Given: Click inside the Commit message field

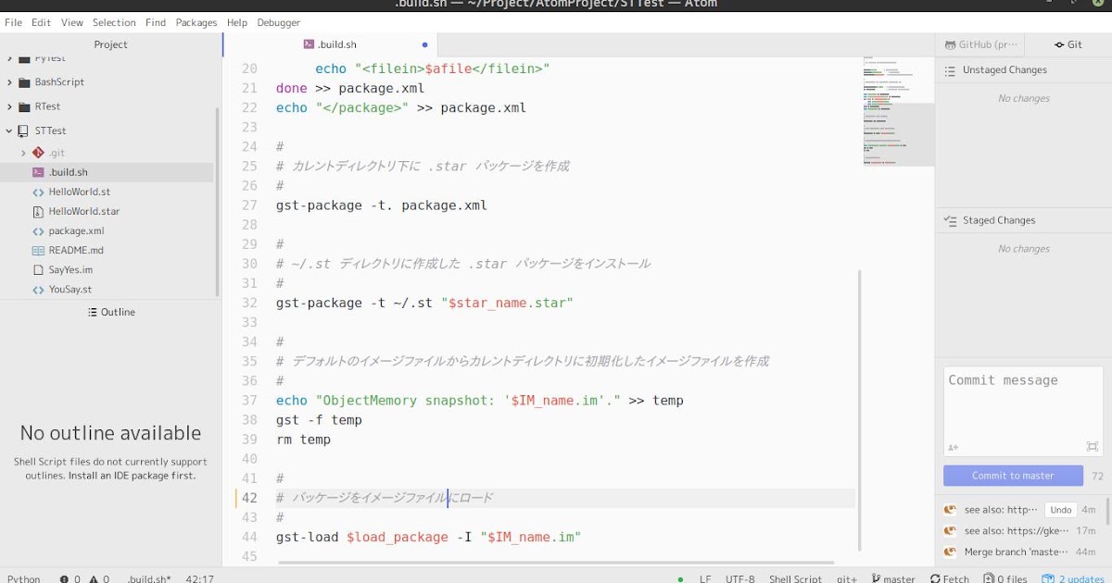Looking at the screenshot, I should coord(1019,398).
